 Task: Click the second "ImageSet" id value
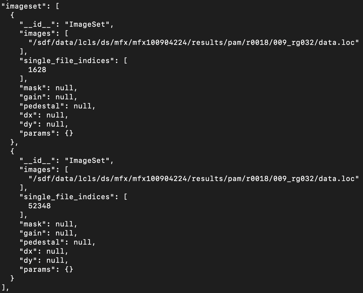(x=87, y=160)
